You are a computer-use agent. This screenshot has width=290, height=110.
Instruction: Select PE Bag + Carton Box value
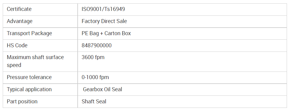(106, 33)
